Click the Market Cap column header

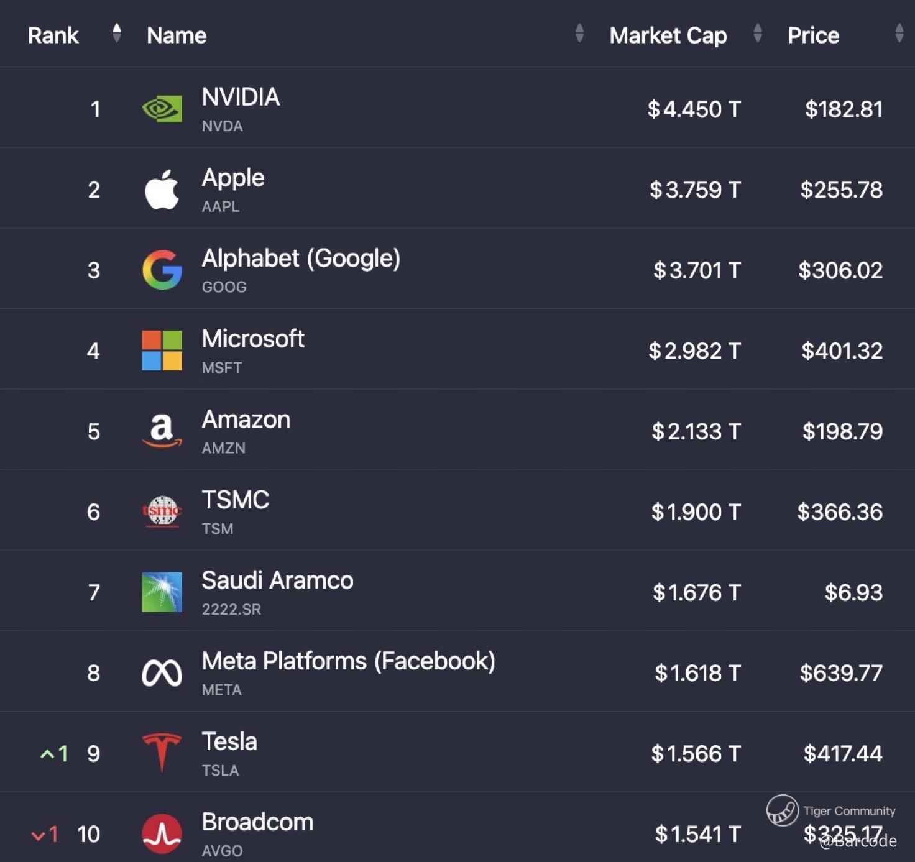[668, 35]
